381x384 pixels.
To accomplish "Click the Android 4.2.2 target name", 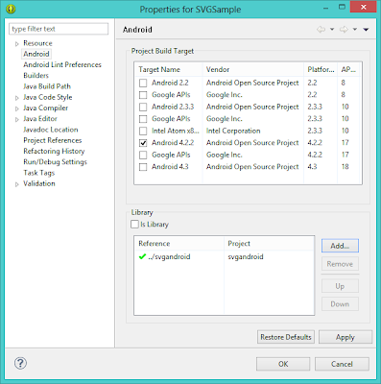I will pos(173,143).
